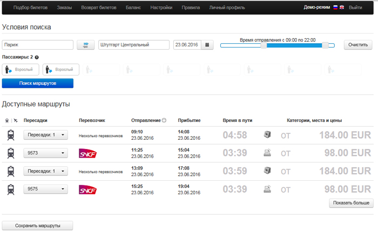Click the Париж departure field
The image size is (378, 238).
click(38, 45)
